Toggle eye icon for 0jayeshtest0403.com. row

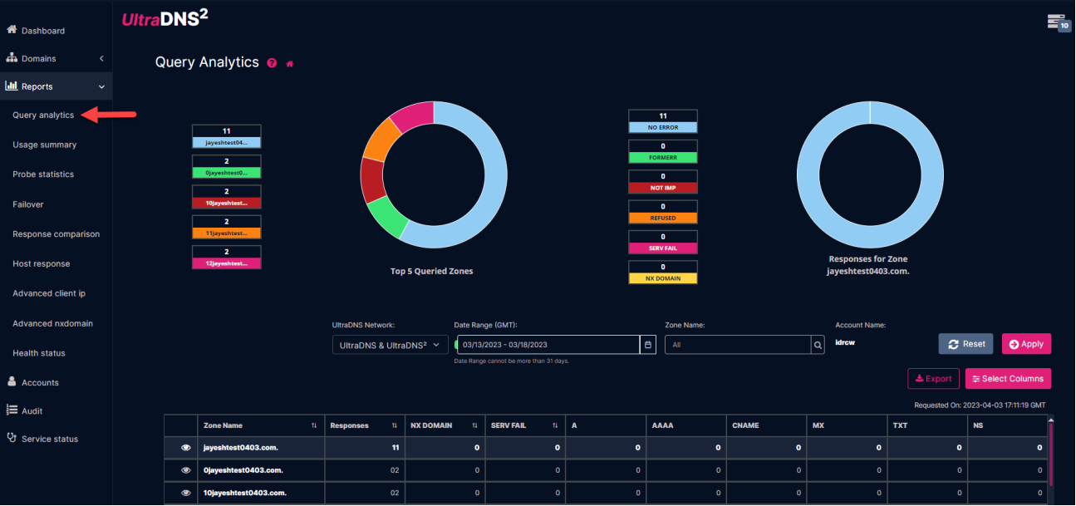pyautogui.click(x=186, y=469)
